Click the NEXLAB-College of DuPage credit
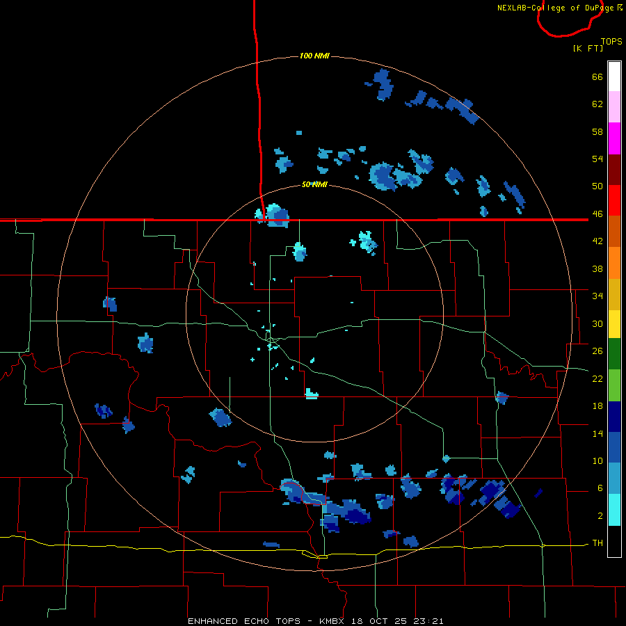 pos(556,8)
